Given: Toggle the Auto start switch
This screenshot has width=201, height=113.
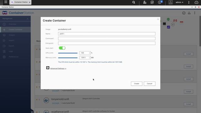Looking at the screenshot, I should pyautogui.click(x=62, y=48).
